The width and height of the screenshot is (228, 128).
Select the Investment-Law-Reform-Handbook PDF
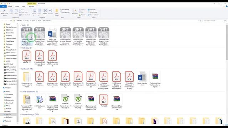coord(52,79)
